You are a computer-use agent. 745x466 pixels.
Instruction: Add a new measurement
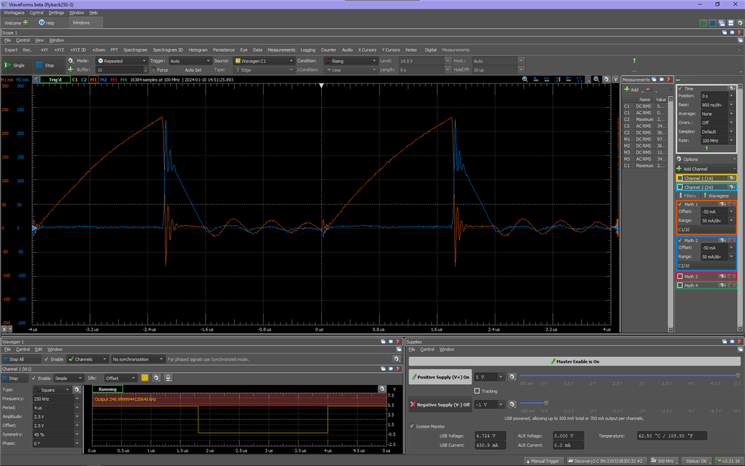631,89
